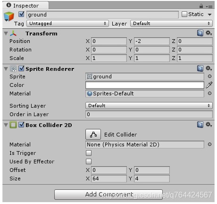Screen dimensions: 217x204
Task: Toggle Box Collider 2D enabled checkbox
Action: [x=21, y=125]
